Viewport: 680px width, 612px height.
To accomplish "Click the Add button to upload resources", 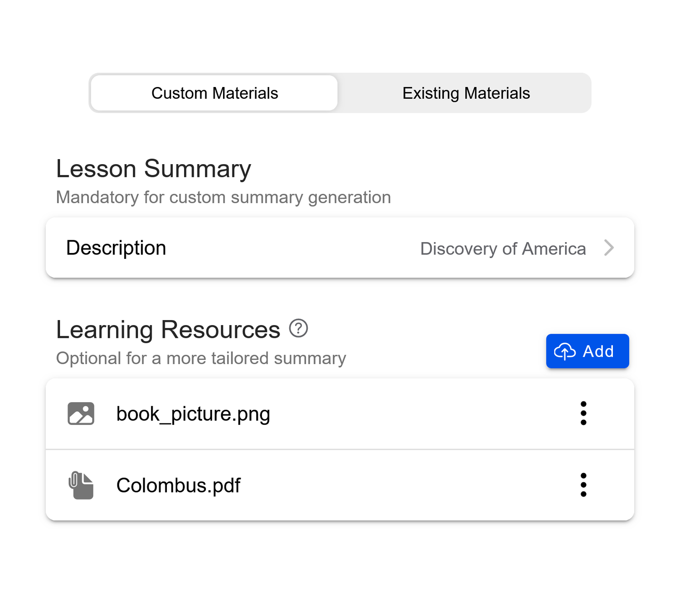I will [587, 351].
